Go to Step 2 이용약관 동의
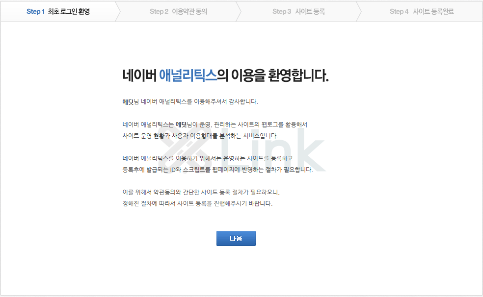Image resolution: width=483 pixels, height=297 pixels. [x=178, y=11]
